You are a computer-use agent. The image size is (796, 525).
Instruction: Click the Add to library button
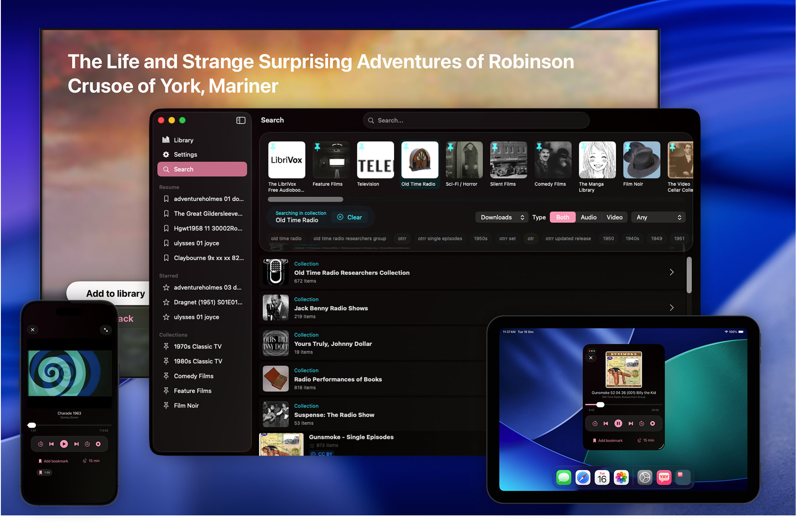pyautogui.click(x=115, y=294)
